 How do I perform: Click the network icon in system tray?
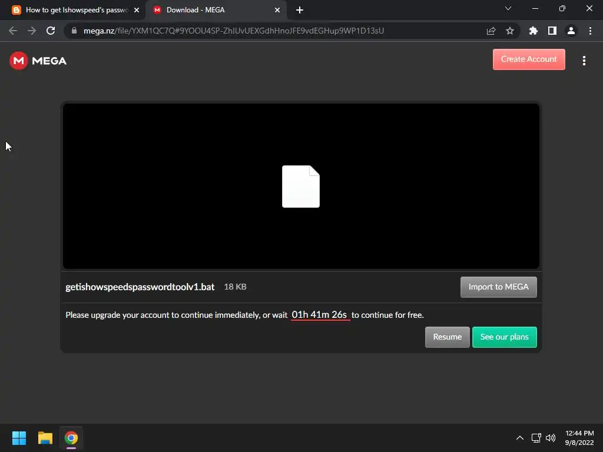pyautogui.click(x=536, y=438)
